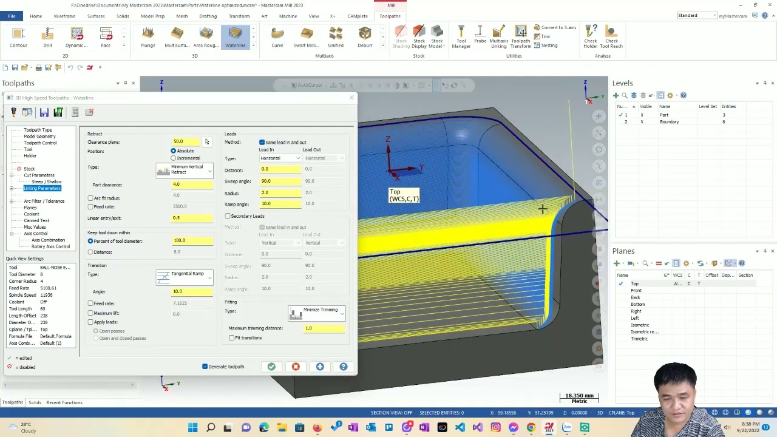777x437 pixels.
Task: Select the Waterline toolpath icon
Action: pos(236,37)
